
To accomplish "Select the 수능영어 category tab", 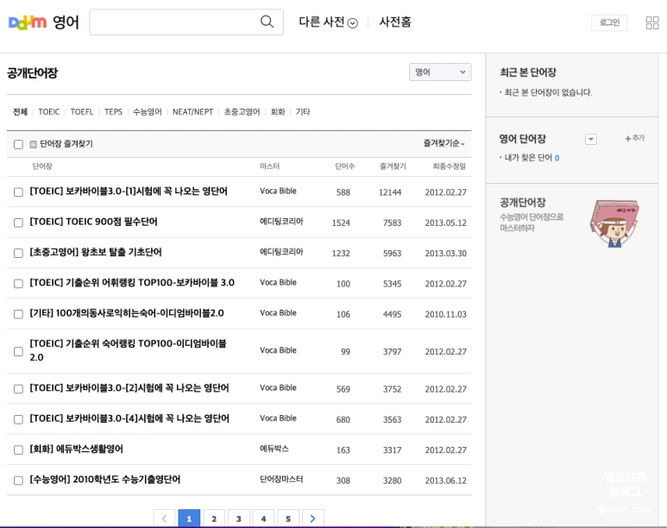I will pyautogui.click(x=148, y=112).
